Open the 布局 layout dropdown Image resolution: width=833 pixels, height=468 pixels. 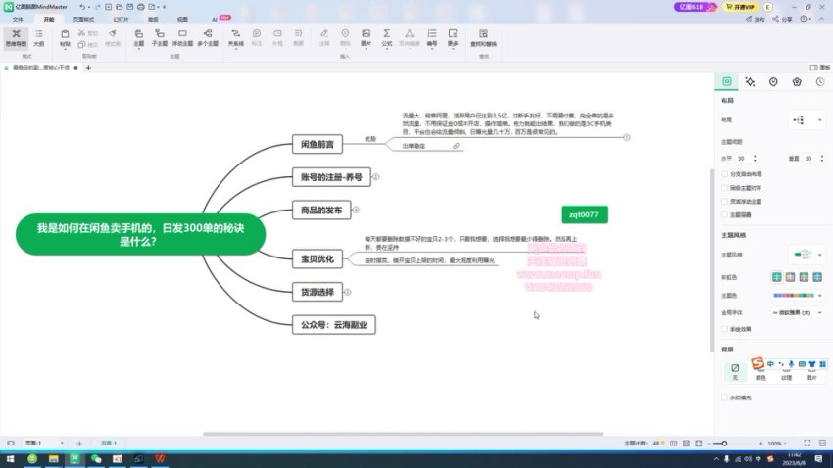pyautogui.click(x=807, y=119)
